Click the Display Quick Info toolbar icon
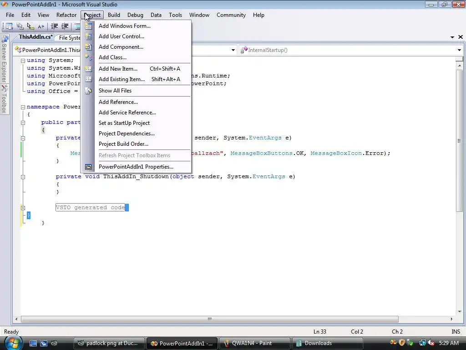The width and height of the screenshot is (466, 350). click(30, 26)
